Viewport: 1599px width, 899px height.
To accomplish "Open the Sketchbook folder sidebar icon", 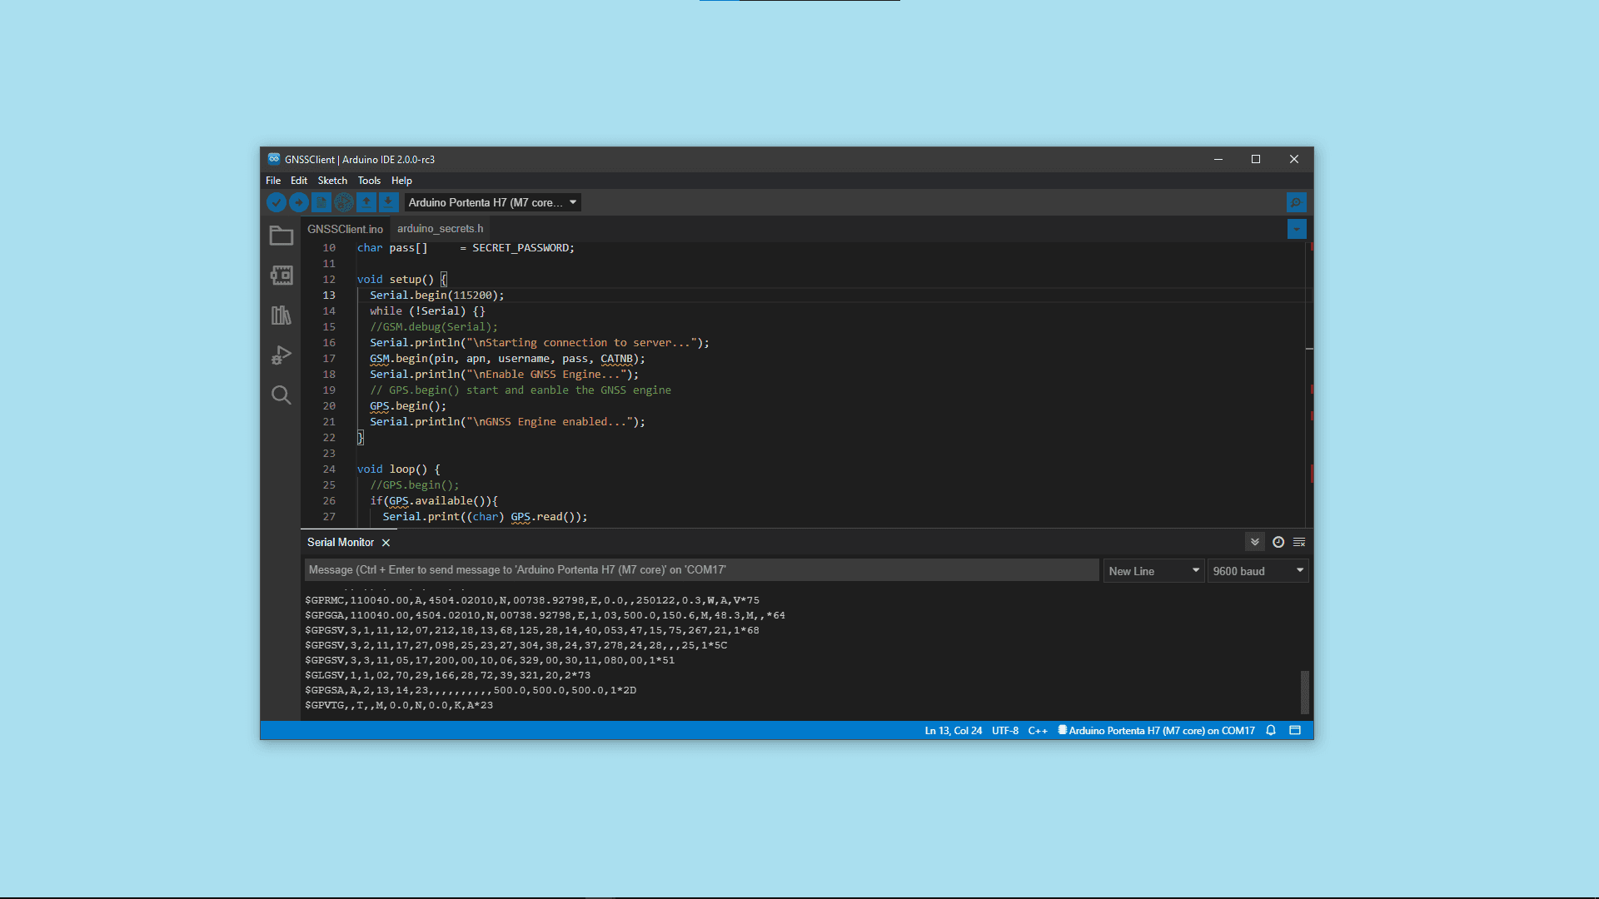I will 281,236.
